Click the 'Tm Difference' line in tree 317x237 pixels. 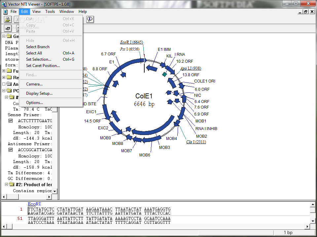click(x=30, y=173)
